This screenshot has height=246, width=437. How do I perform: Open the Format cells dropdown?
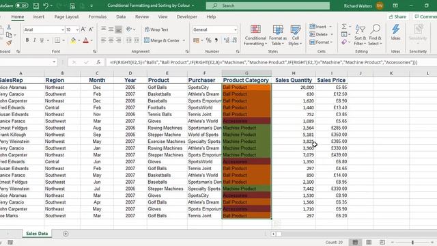tap(331, 42)
